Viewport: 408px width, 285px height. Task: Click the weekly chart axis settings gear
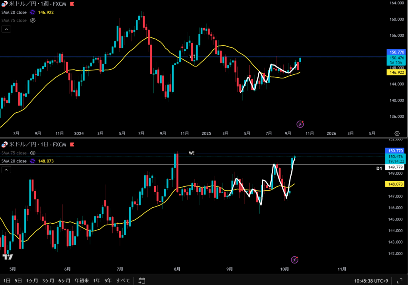397,133
